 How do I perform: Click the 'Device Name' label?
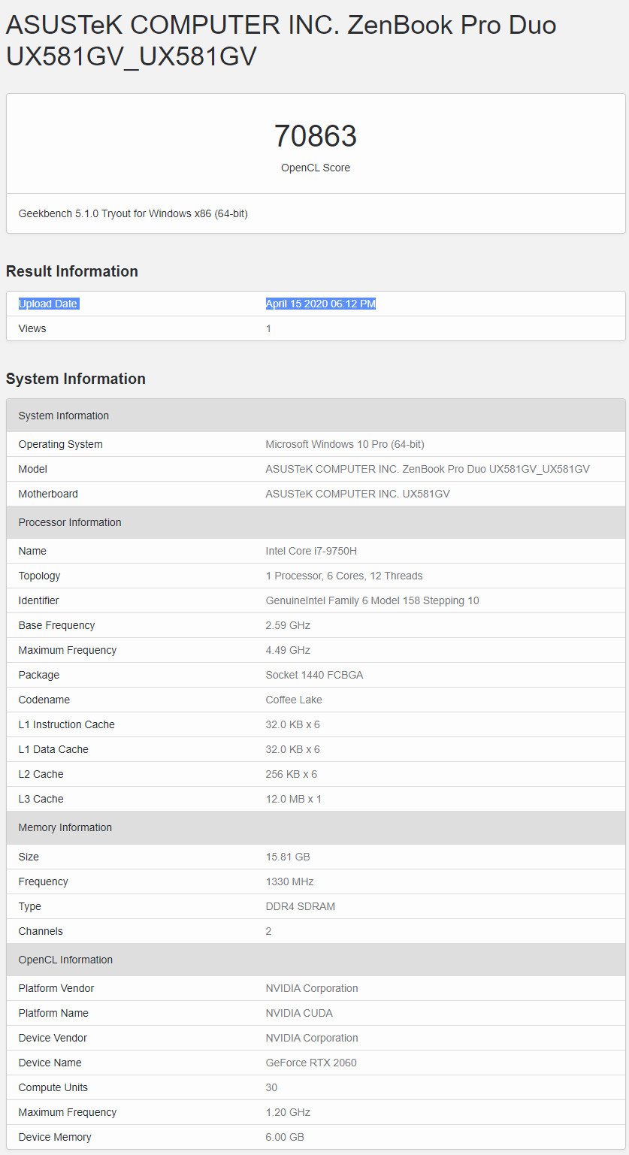tap(50, 1063)
